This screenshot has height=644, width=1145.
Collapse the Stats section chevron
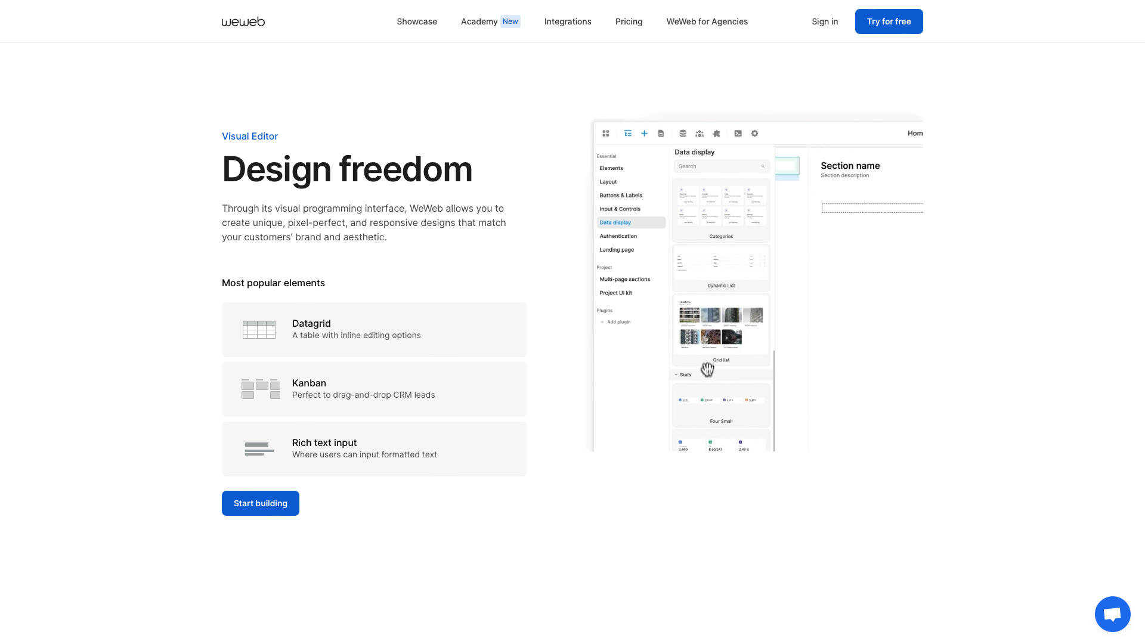(x=676, y=375)
